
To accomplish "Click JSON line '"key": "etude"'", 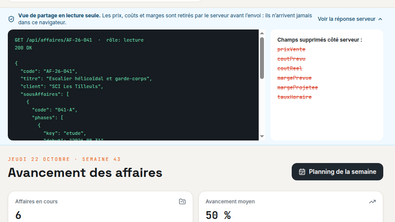I will click(x=65, y=133).
